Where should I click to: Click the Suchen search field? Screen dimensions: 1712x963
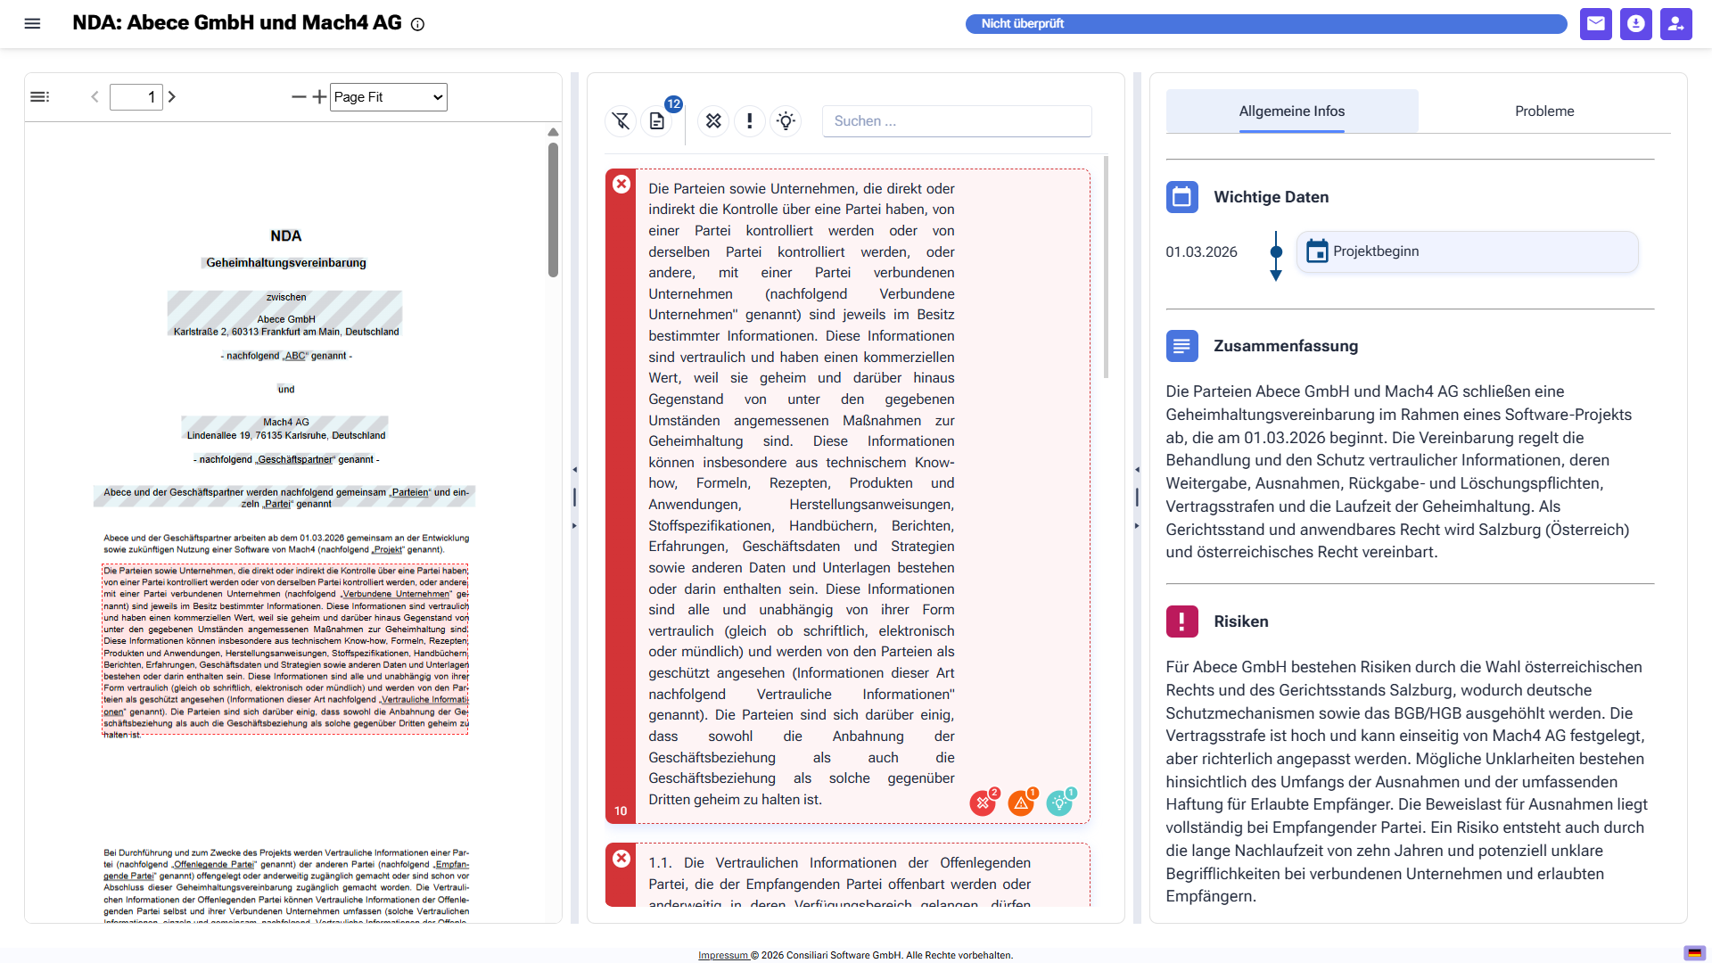click(x=957, y=120)
